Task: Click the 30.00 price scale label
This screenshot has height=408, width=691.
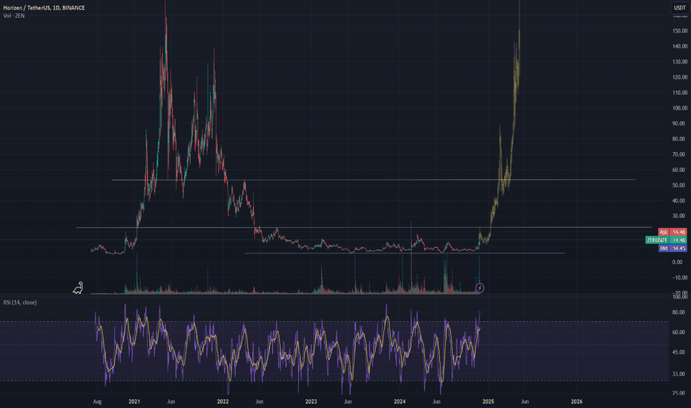Action: pos(679,216)
